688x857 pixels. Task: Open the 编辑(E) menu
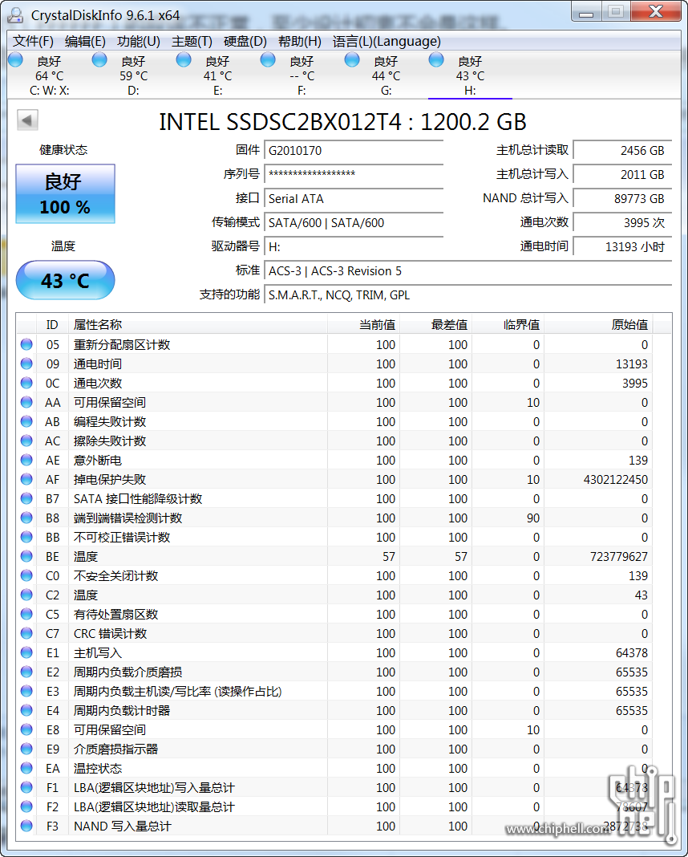[85, 41]
